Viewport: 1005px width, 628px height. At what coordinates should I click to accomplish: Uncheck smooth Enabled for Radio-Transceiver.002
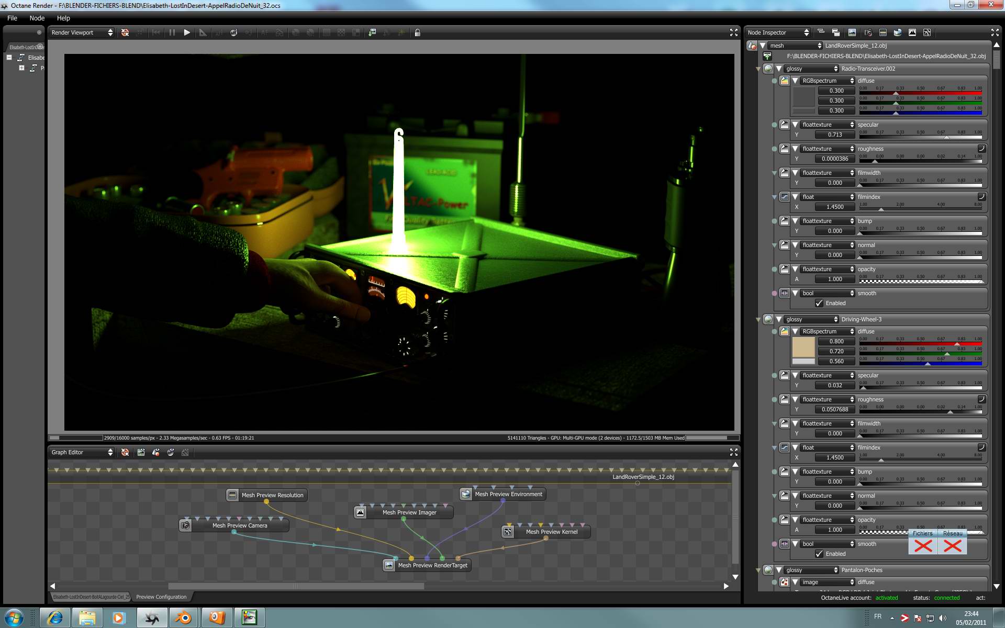pos(819,303)
